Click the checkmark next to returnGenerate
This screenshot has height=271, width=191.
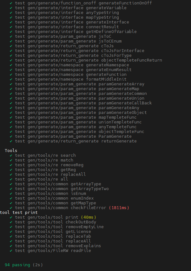[11, 141]
